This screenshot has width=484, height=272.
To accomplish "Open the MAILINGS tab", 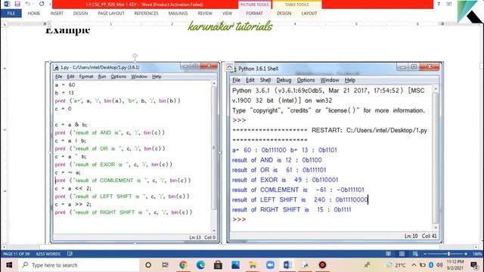I will coord(178,14).
